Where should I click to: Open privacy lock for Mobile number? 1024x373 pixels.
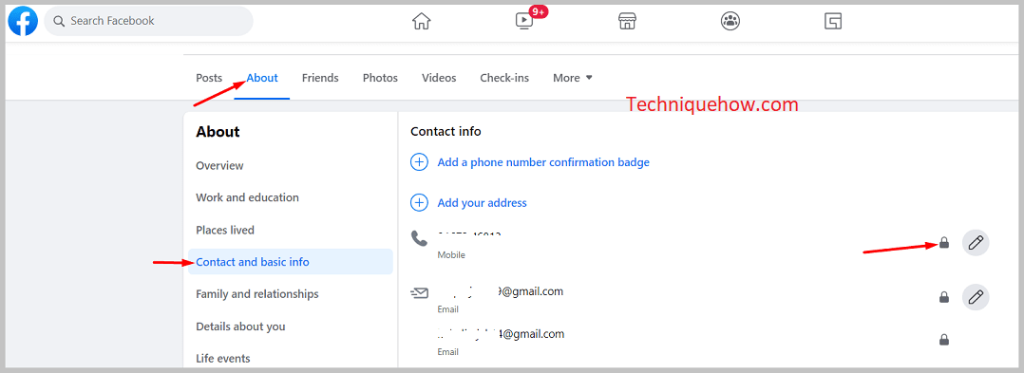pos(943,243)
